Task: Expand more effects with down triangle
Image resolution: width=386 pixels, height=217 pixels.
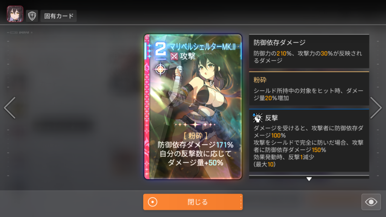Action: (309, 179)
